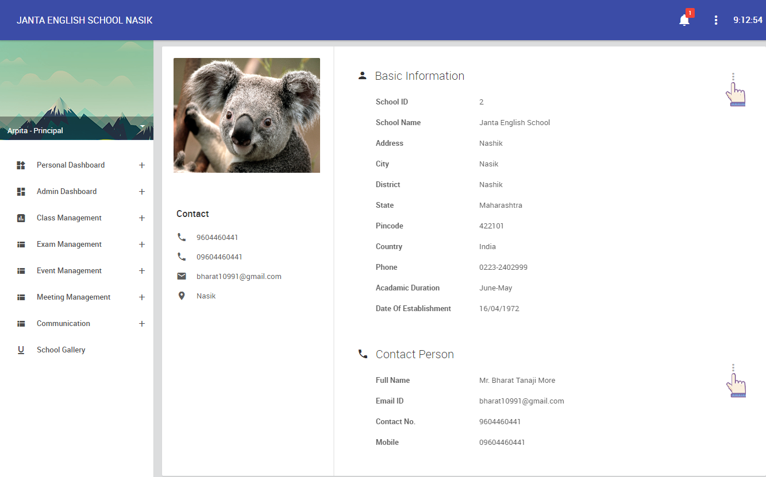This screenshot has height=477, width=766.
Task: Click the phone icon beside Contact Person heading
Action: 363,354
